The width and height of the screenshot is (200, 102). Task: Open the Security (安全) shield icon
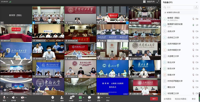click(x=53, y=97)
